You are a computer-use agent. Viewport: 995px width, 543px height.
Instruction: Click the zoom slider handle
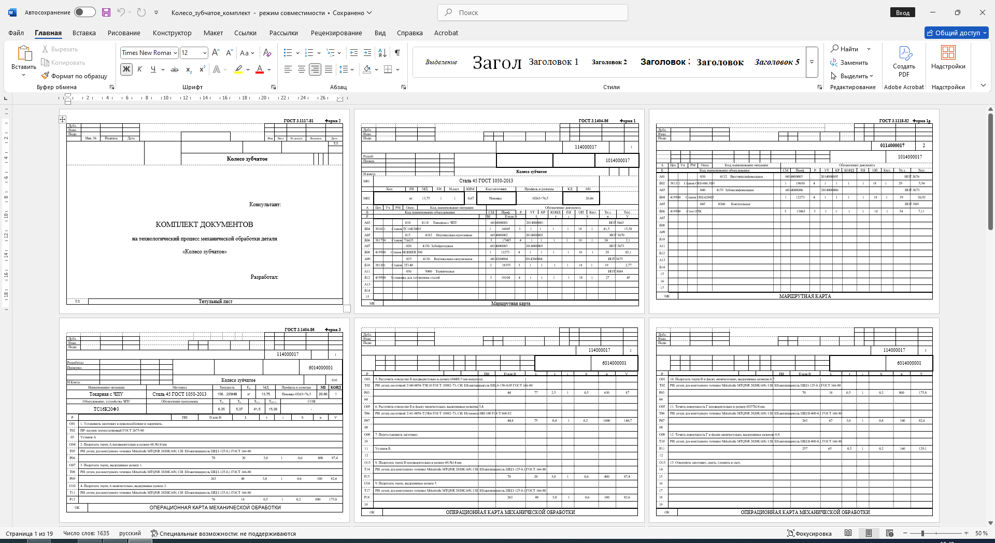(922, 533)
